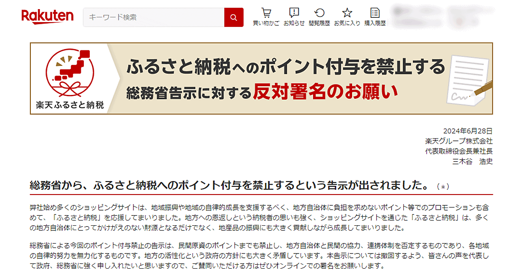The height and width of the screenshot is (273, 521).
Task: Click the blurred account area in header
Action: [x=452, y=17]
